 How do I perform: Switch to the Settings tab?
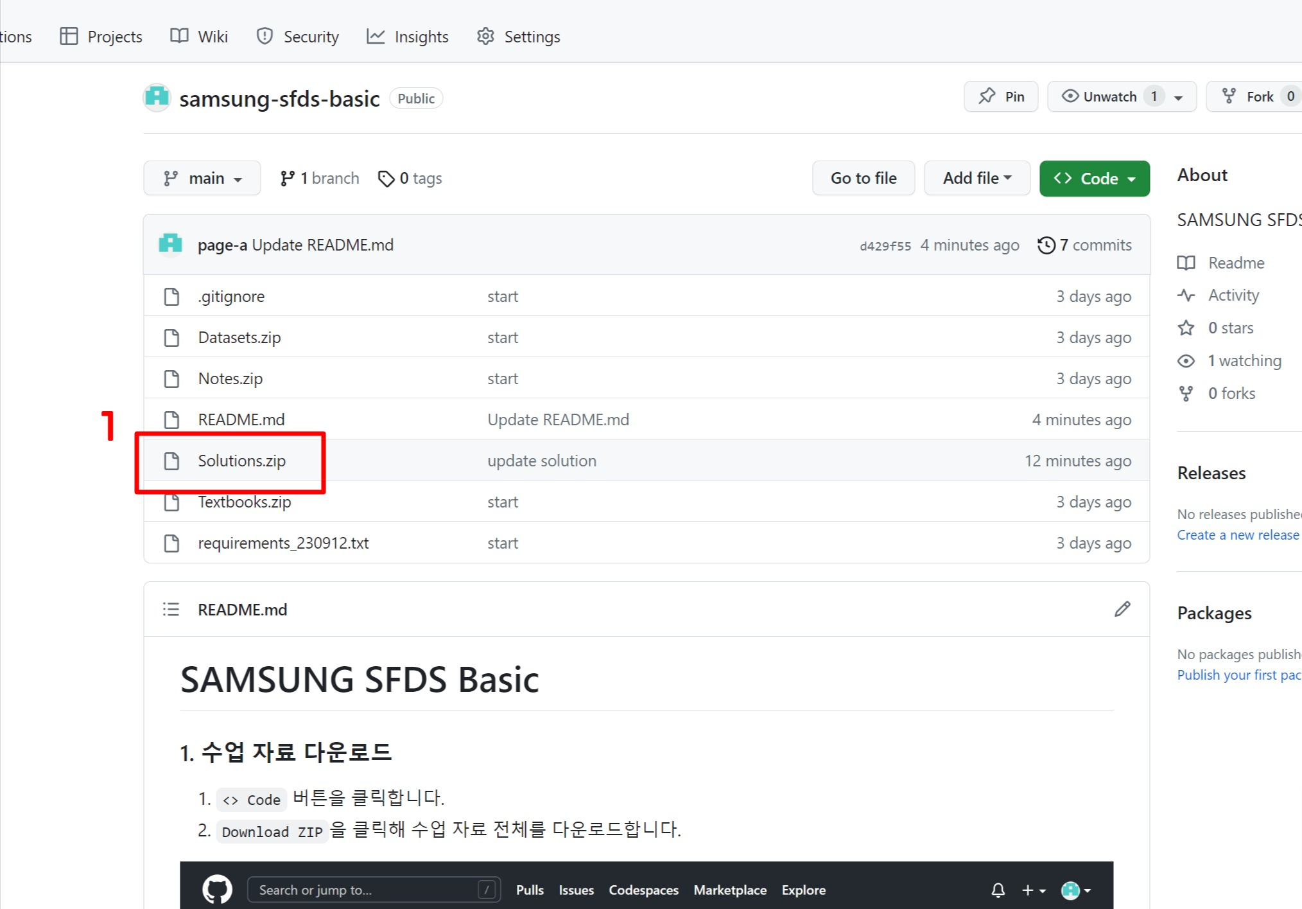[518, 37]
